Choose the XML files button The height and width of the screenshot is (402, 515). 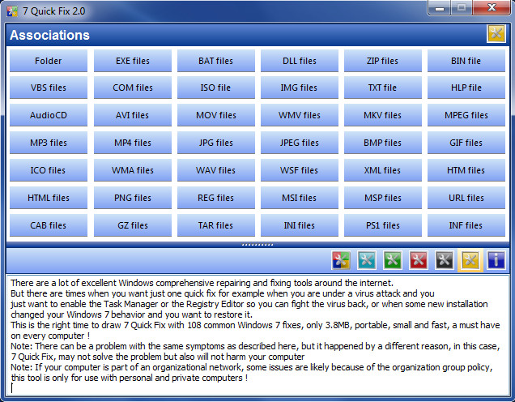[383, 170]
